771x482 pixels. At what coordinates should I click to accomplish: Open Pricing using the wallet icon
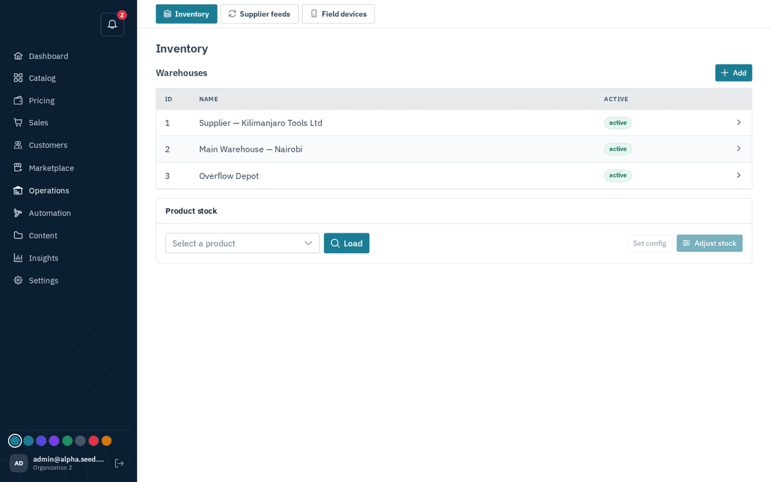(18, 100)
